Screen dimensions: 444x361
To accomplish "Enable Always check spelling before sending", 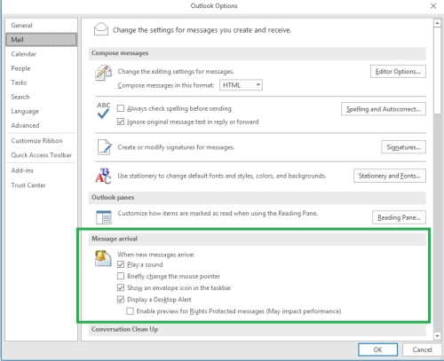I will tap(121, 108).
